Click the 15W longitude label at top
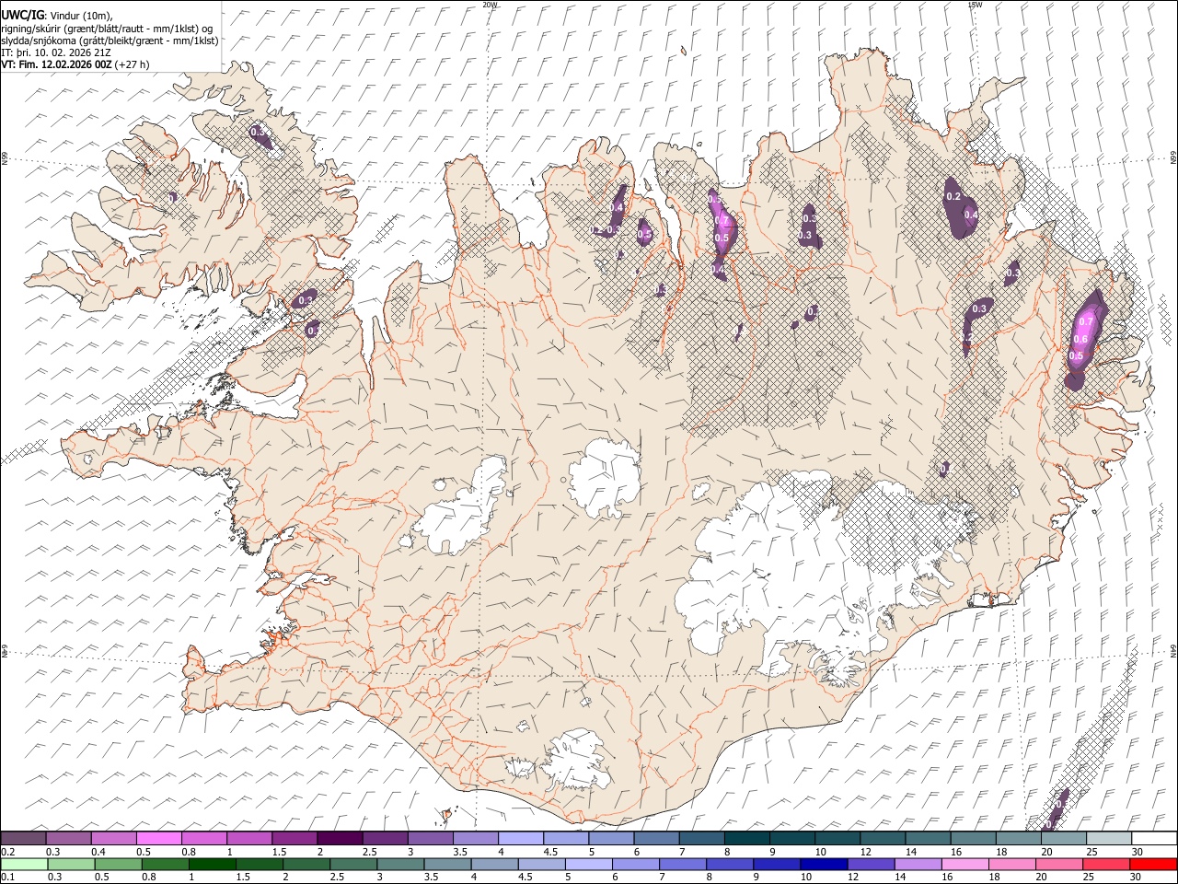Image resolution: width=1178 pixels, height=884 pixels. tap(976, 5)
